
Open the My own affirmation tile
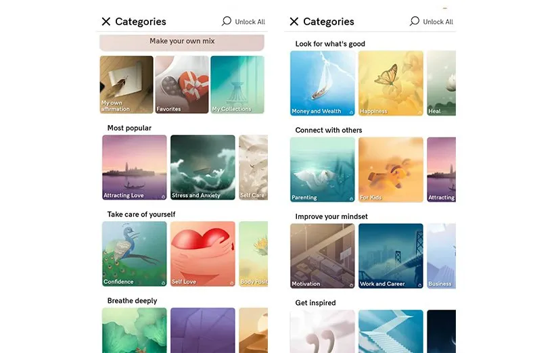tap(126, 85)
